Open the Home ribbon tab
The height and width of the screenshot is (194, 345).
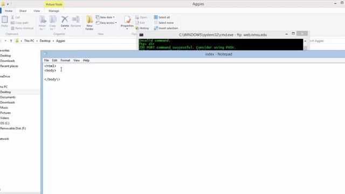click(x=9, y=11)
